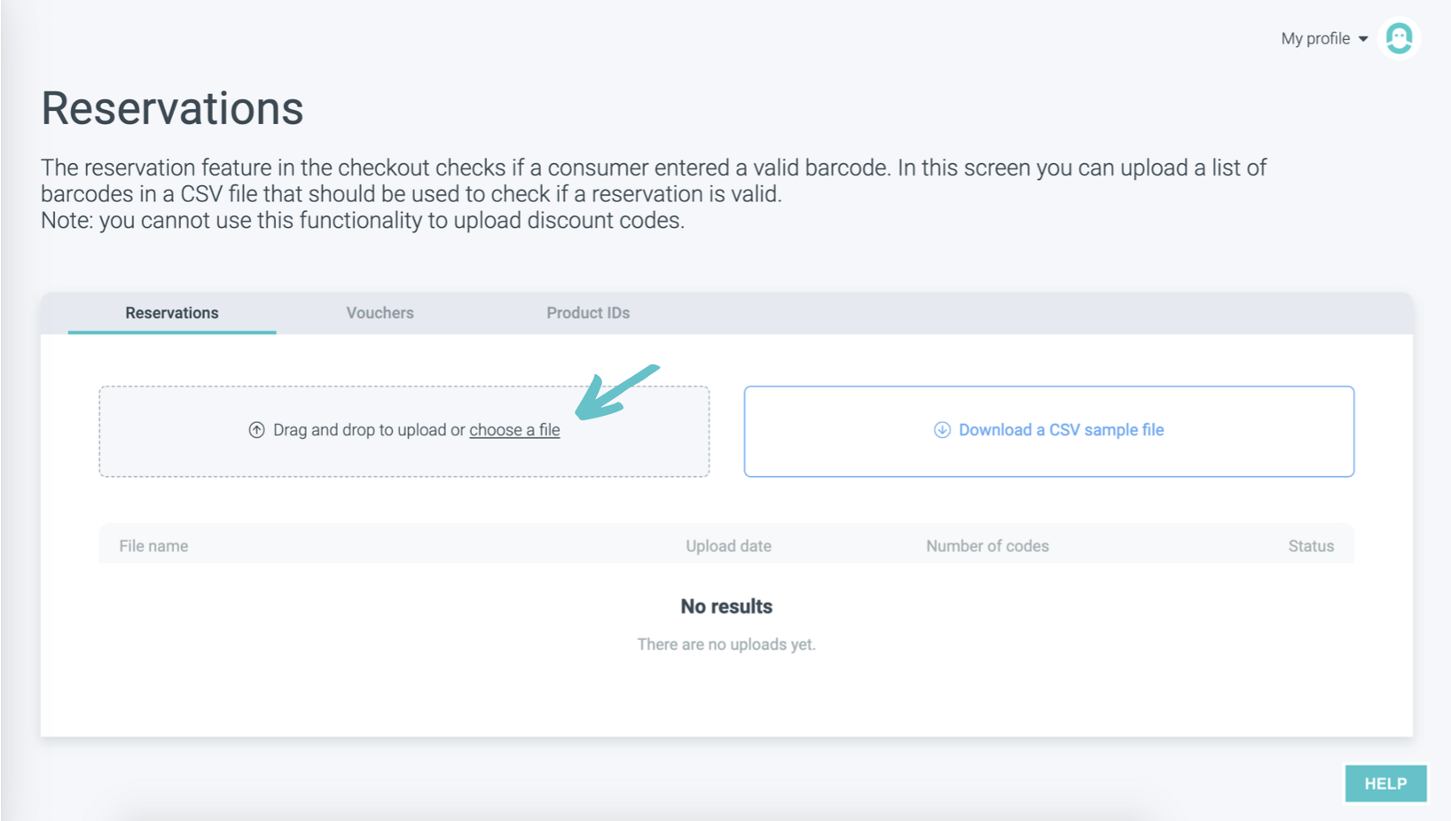Image resolution: width=1451 pixels, height=821 pixels.
Task: Click the "There are no uploads yet" text
Action: (726, 645)
